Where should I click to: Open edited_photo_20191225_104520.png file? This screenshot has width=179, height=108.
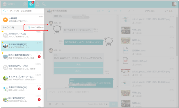[x=151, y=82]
